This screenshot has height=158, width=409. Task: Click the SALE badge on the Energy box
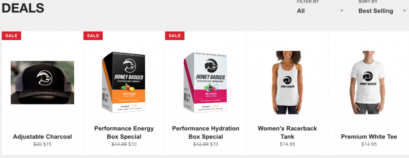pyautogui.click(x=93, y=36)
